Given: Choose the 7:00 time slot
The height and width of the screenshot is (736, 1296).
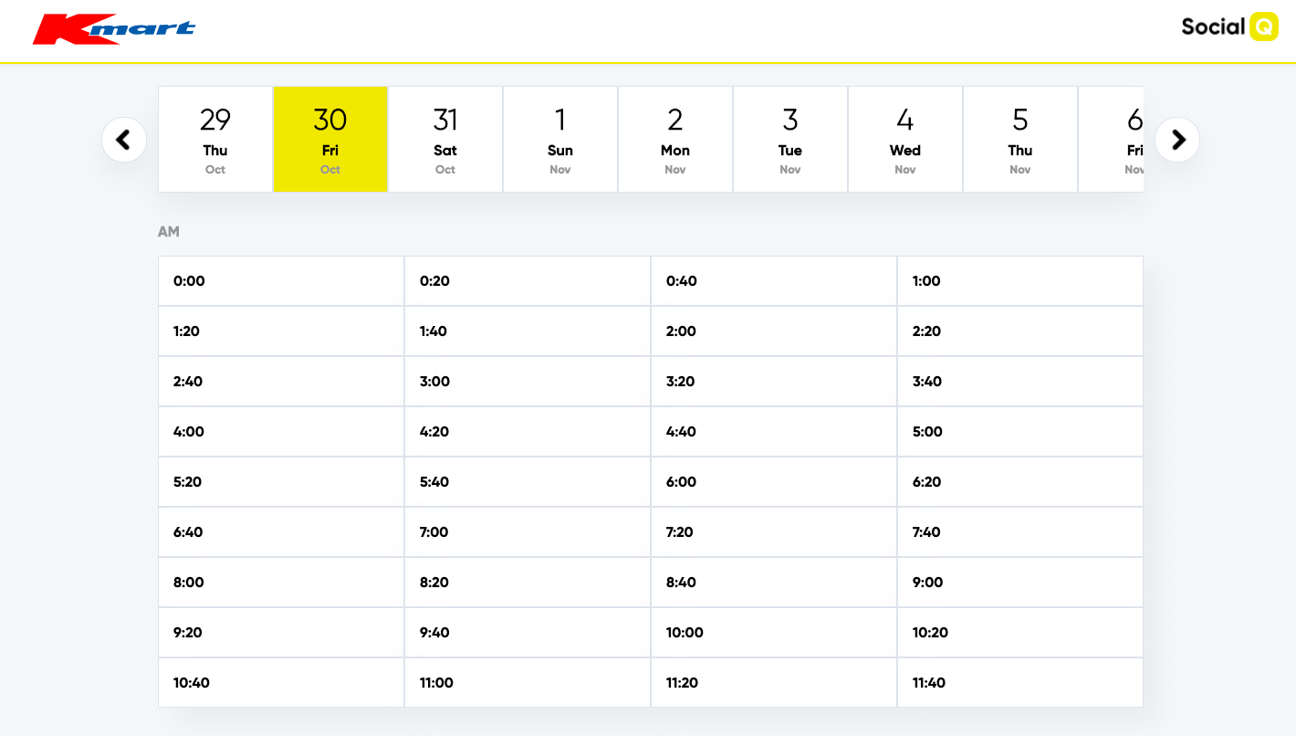Looking at the screenshot, I should click(x=527, y=532).
